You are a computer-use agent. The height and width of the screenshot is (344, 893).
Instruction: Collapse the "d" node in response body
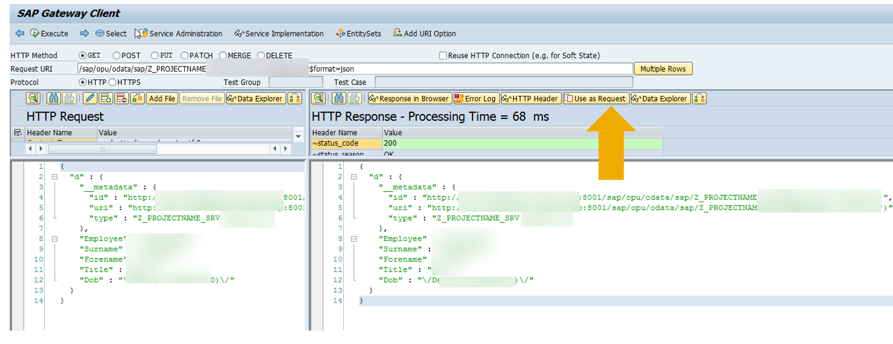click(x=354, y=177)
